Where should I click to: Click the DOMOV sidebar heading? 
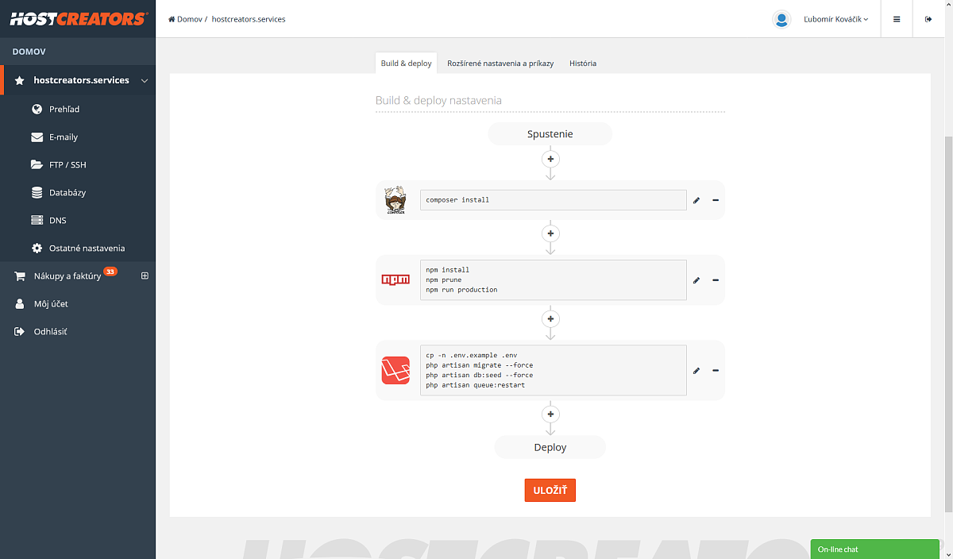click(29, 52)
